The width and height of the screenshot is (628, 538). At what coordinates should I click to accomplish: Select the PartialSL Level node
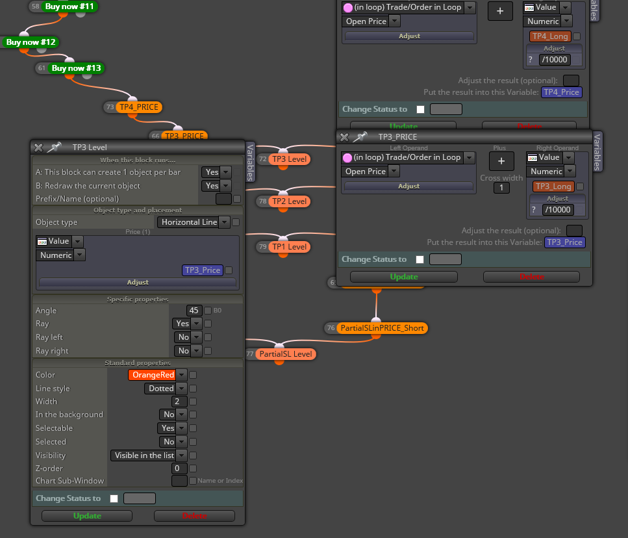coord(286,354)
